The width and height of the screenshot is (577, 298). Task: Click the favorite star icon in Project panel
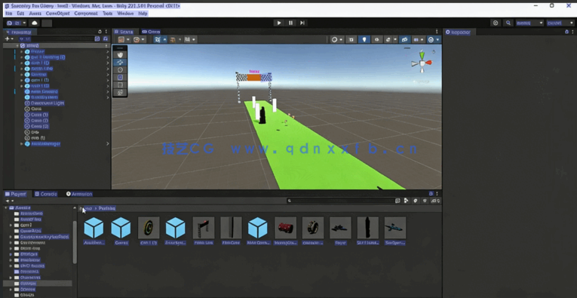[425, 201]
